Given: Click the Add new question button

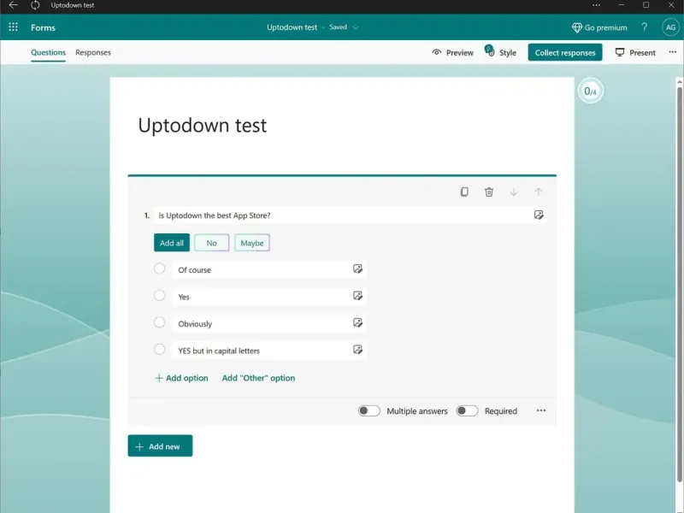Looking at the screenshot, I should tap(160, 445).
